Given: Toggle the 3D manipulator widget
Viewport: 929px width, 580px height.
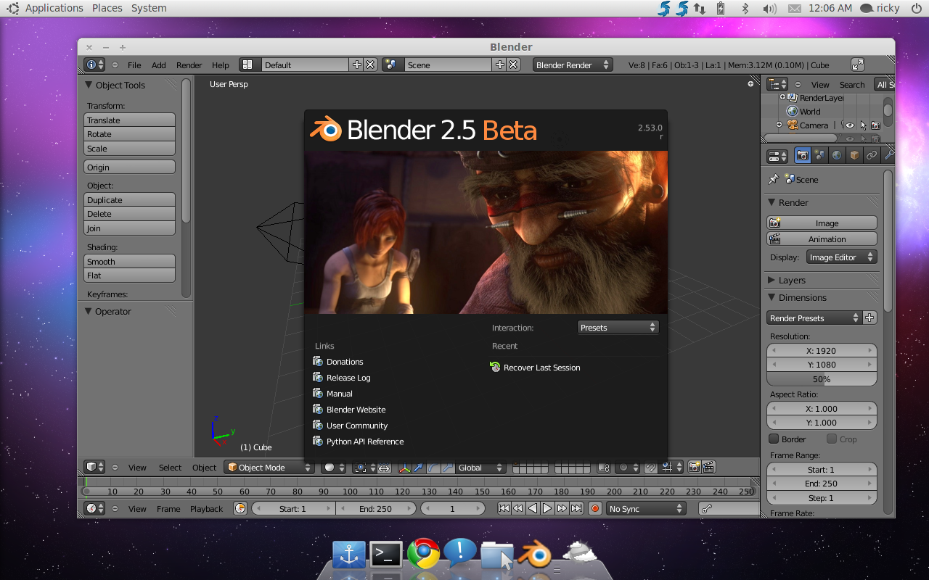Looking at the screenshot, I should coord(405,468).
